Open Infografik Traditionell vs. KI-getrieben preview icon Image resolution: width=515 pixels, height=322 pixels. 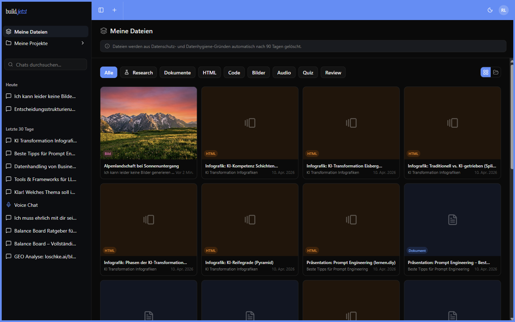pos(452,123)
